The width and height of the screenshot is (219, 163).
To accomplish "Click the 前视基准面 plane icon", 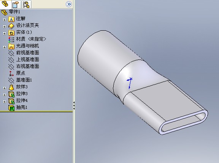I will pyautogui.click(x=11, y=53).
